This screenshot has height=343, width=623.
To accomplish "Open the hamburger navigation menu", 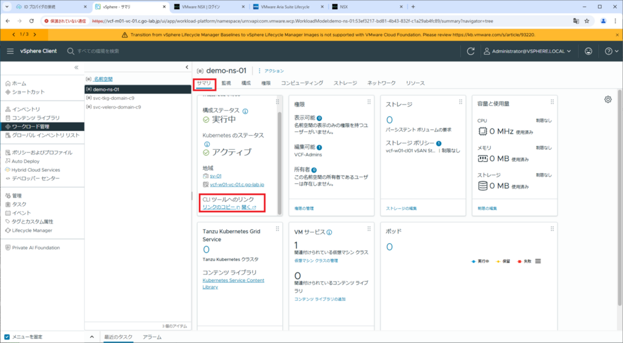I will point(10,51).
